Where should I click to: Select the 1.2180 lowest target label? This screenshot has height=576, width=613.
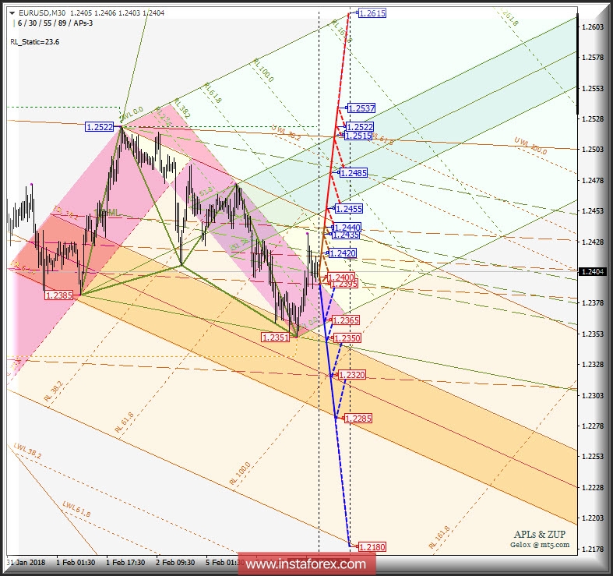(372, 546)
